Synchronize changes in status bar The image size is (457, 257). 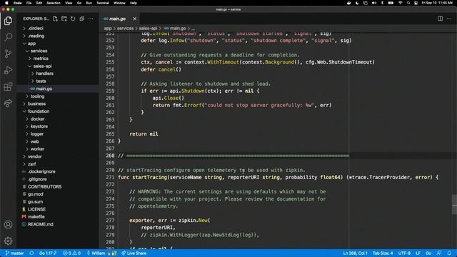tap(31, 253)
